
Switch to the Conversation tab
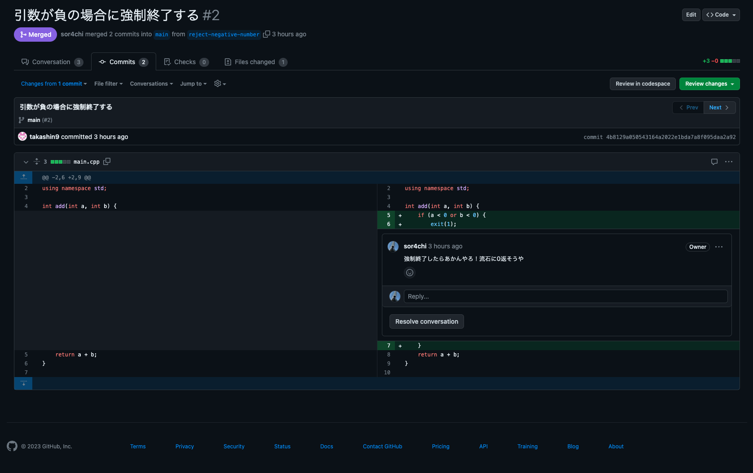[x=52, y=62]
